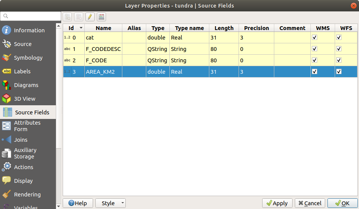The image size is (359, 209).
Task: Toggle WMS checkbox for cat field
Action: [x=315, y=37]
